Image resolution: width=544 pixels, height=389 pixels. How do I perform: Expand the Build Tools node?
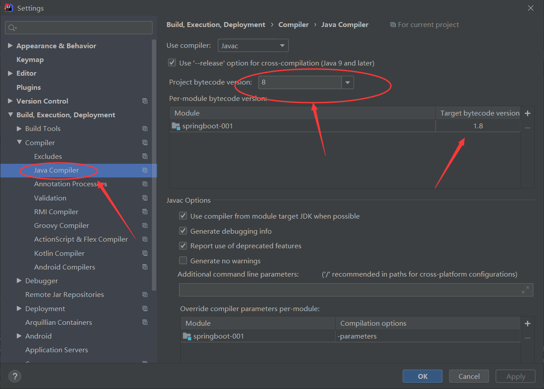click(19, 128)
